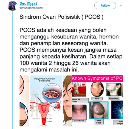The image size is (130, 129).
Task: Open the worried woman face illustration
Action: (67, 101)
